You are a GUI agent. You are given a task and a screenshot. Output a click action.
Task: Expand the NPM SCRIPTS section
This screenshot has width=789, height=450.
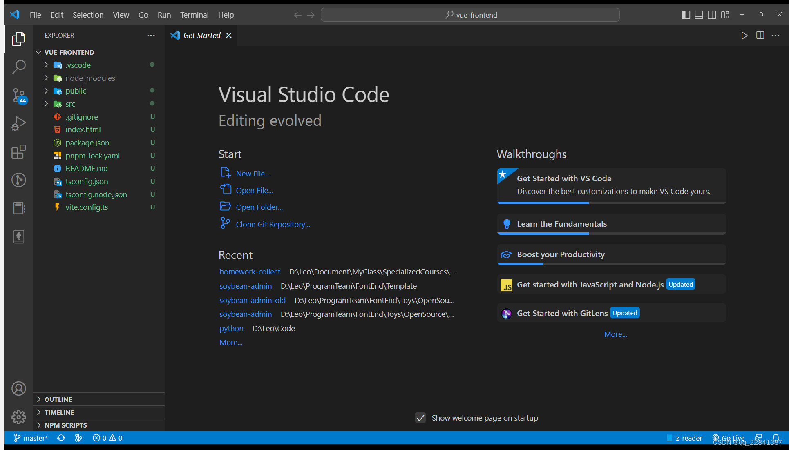tap(98, 425)
